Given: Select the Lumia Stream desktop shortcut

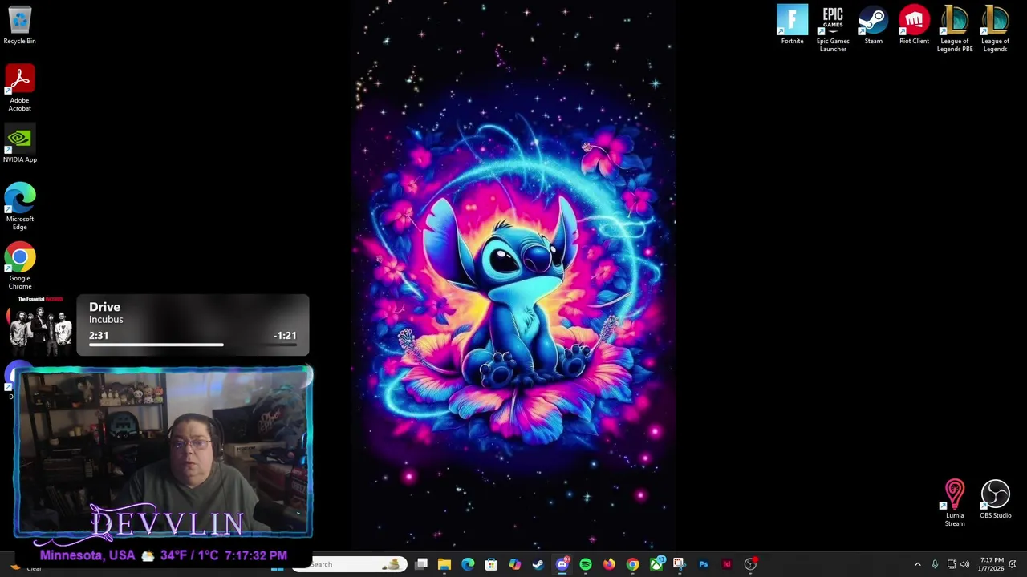Looking at the screenshot, I should [x=955, y=503].
